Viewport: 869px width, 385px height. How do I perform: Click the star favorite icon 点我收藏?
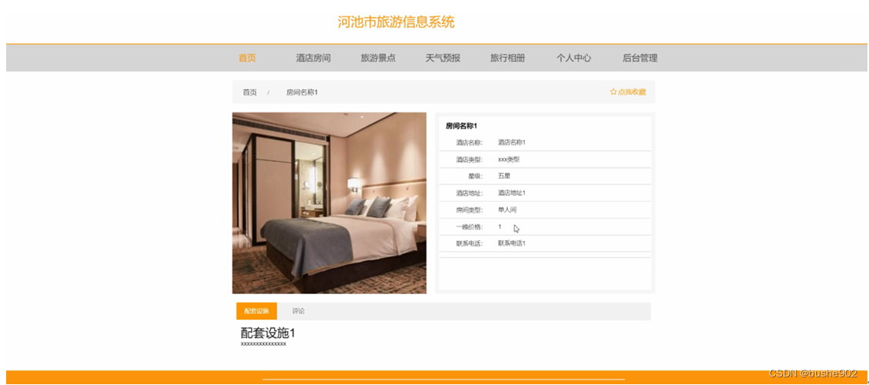pyautogui.click(x=628, y=92)
